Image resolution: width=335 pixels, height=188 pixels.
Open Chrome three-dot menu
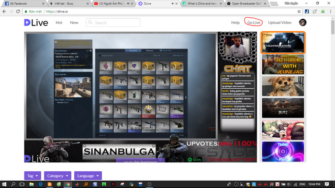(x=330, y=11)
